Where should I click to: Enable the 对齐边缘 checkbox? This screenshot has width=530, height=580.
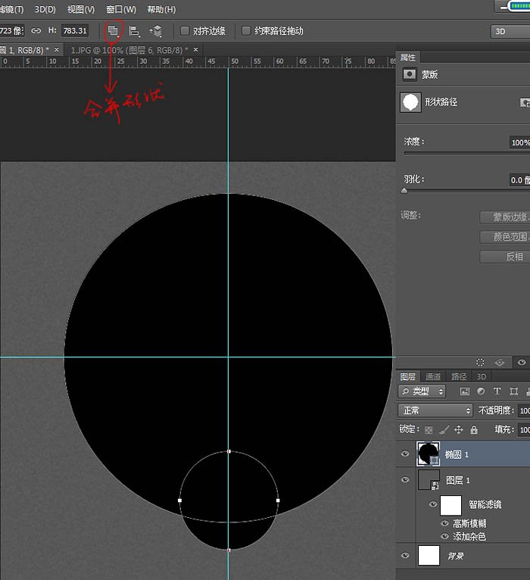coord(185,31)
